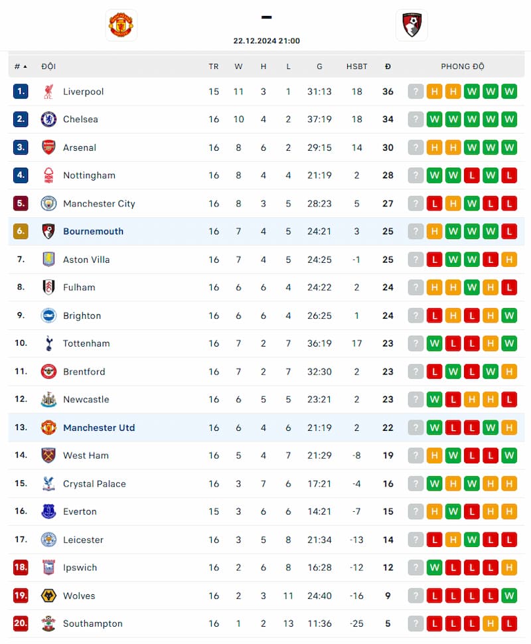The image size is (531, 644).
Task: Click Liverpool's gray upcoming-match question badge
Action: tap(416, 92)
